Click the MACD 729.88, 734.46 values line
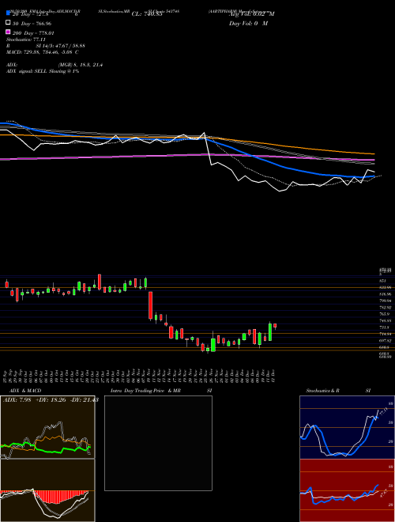The width and height of the screenshot is (395, 522). [x=43, y=52]
